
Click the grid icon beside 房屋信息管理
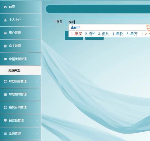coord(5,81)
